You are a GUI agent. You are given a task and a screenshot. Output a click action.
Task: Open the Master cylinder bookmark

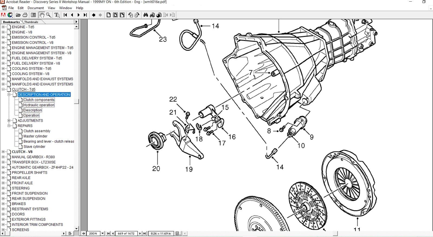coord(35,136)
